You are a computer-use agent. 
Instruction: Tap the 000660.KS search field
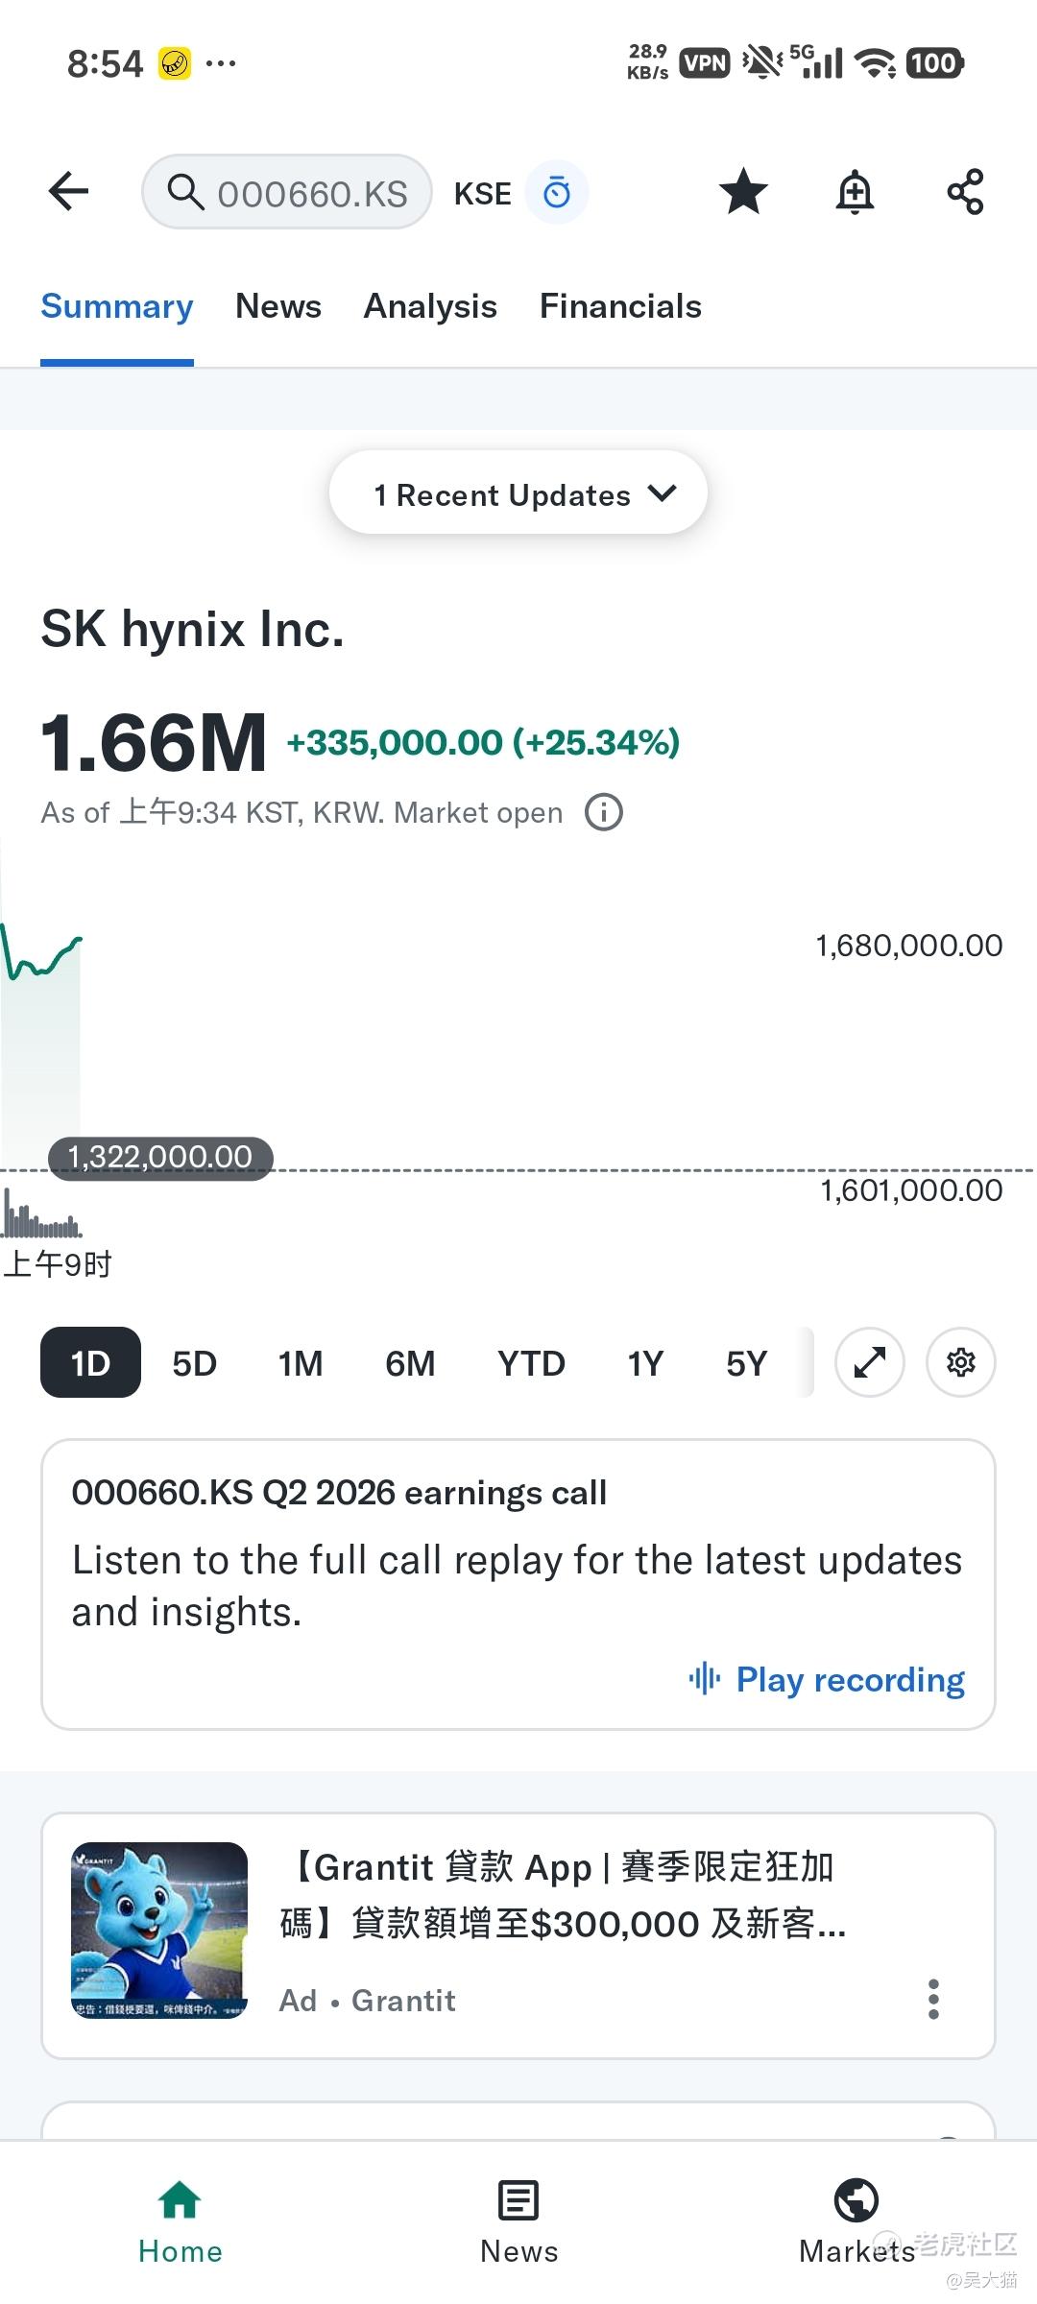point(287,193)
